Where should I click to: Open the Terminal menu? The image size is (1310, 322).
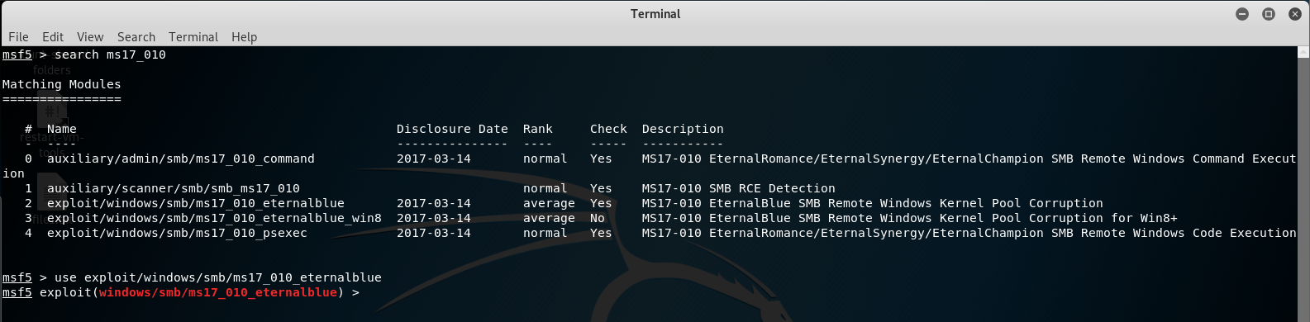193,37
